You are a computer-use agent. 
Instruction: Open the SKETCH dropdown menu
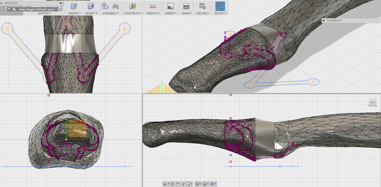(44, 13)
